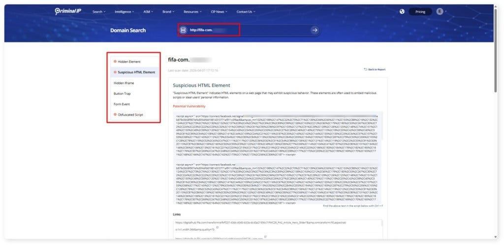Copy the first link under Links
This screenshot has width=504, height=245.
(x=218, y=227)
